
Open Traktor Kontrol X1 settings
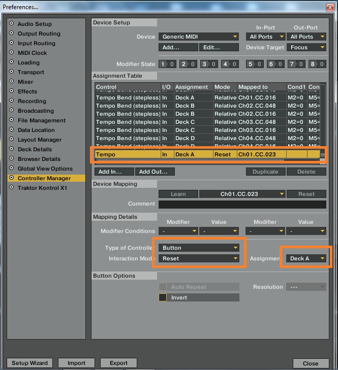42,188
